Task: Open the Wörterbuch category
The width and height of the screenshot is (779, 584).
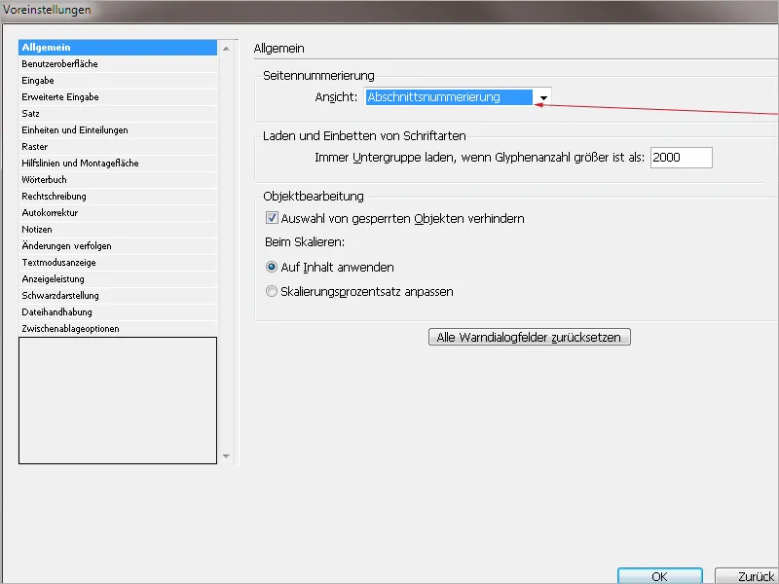Action: (x=118, y=180)
